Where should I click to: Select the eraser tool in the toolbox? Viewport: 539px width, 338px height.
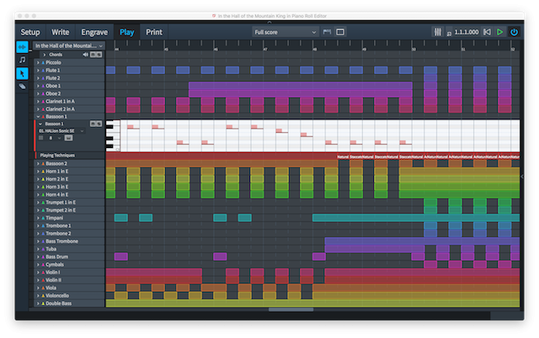point(23,86)
